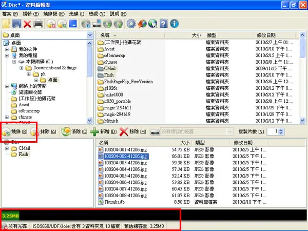
Task: Expand the 我的文件 tree node
Action: 7,49
